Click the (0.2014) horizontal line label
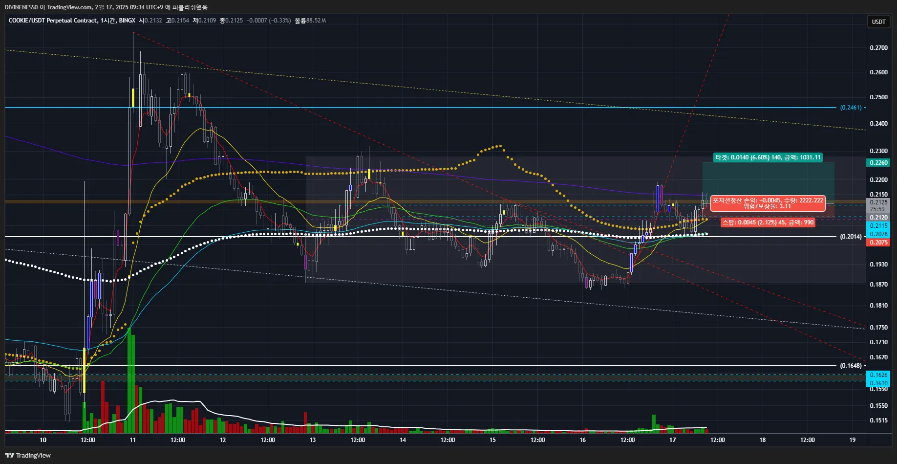The width and height of the screenshot is (897, 464). pos(851,237)
